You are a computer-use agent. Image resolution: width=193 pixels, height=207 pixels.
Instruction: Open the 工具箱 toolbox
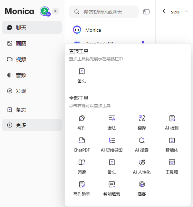click(172, 167)
